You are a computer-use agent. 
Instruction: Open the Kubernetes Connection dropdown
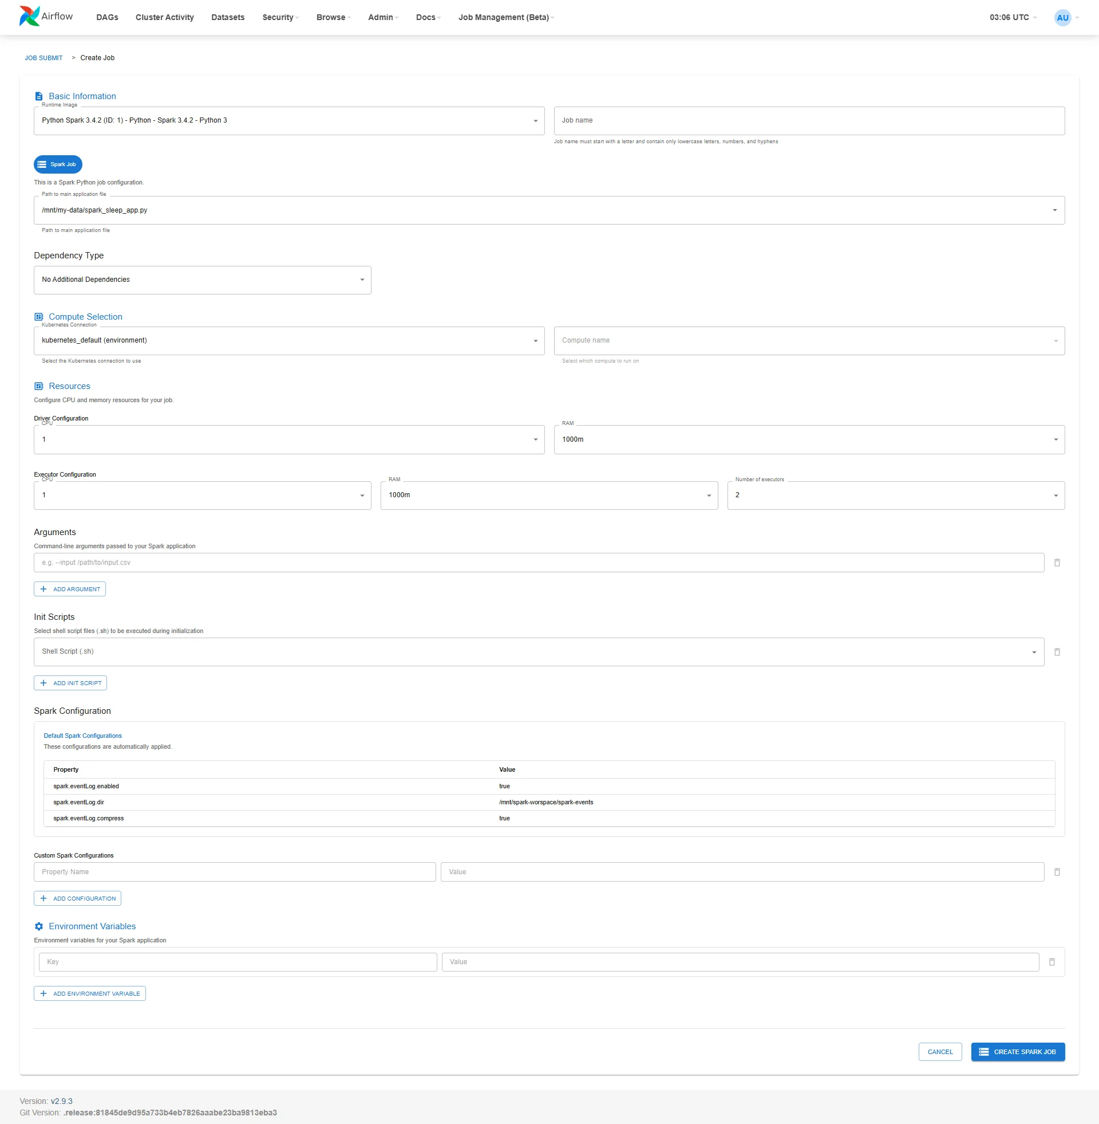(289, 341)
